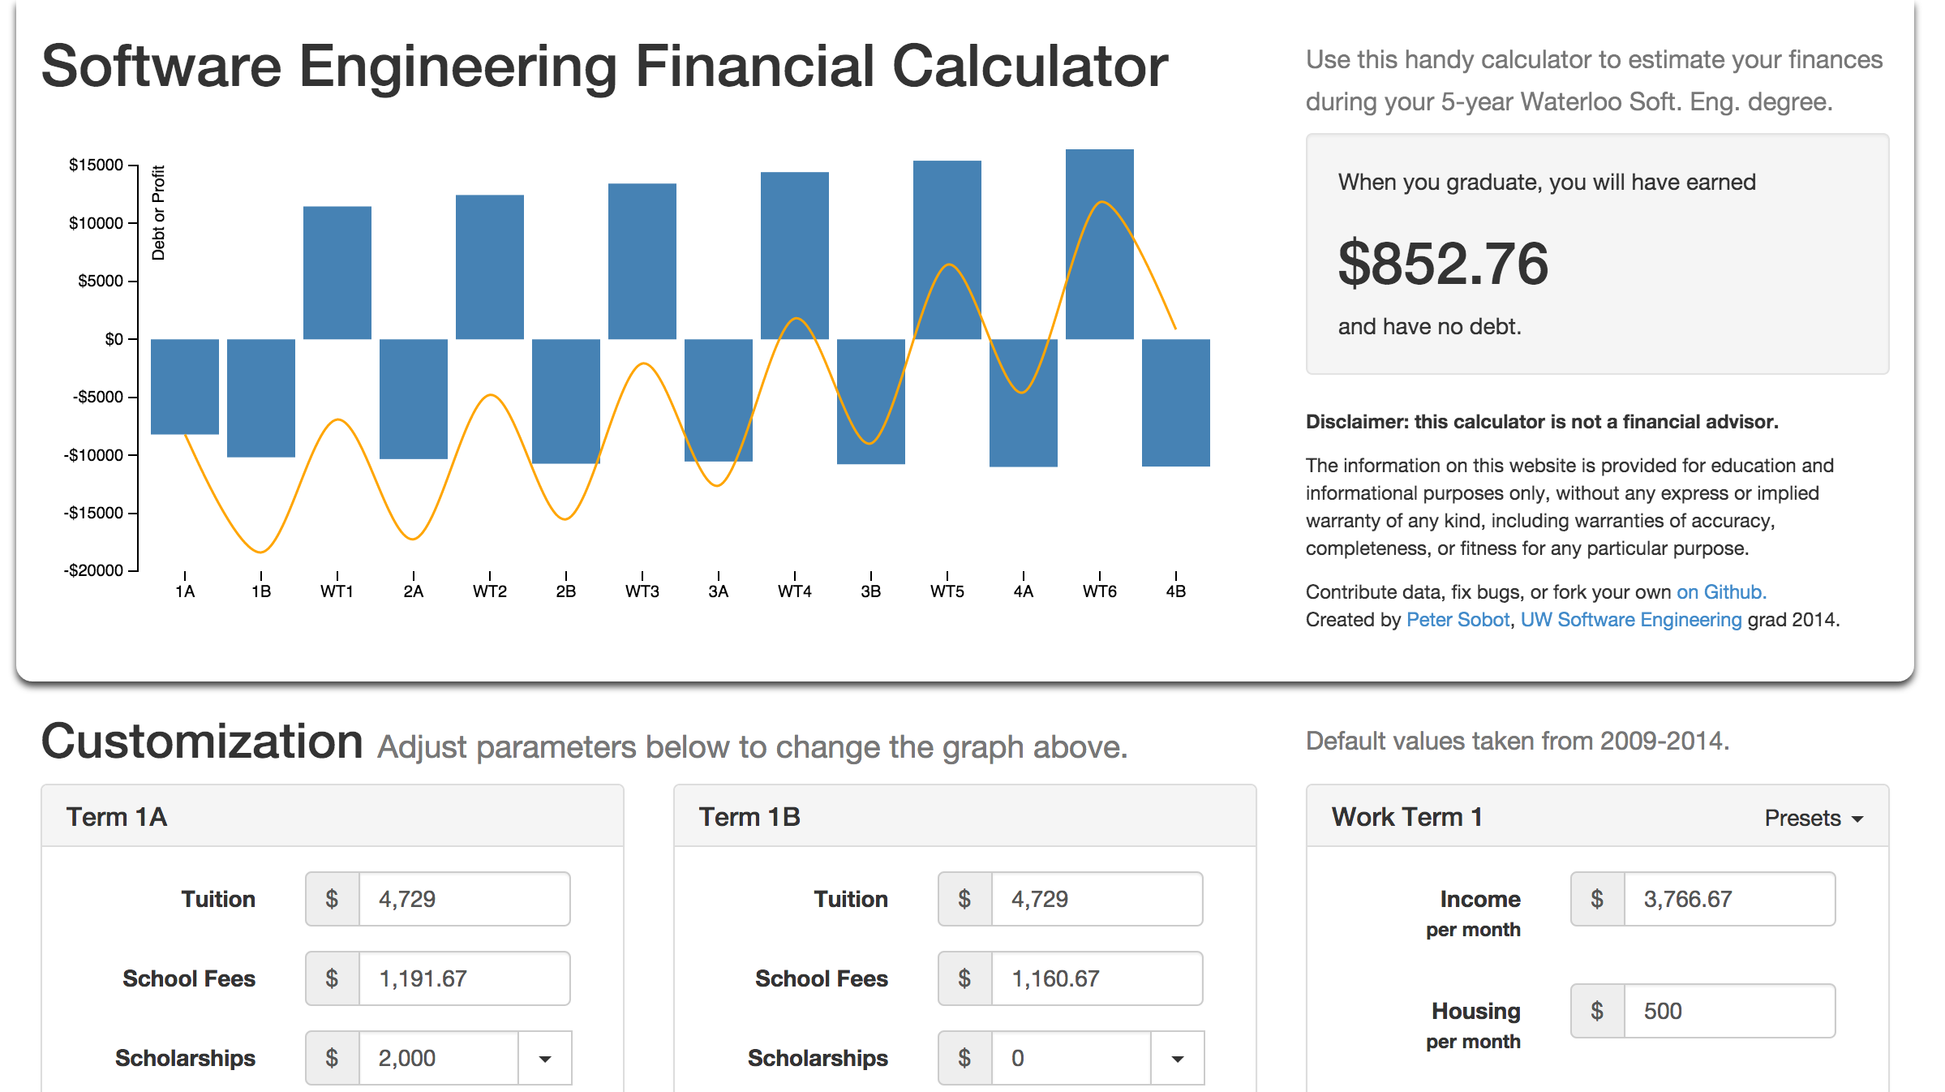Screen dimensions: 1945x1092
Task: Click the dollar sign beside Term 1A Tuition
Action: point(332,899)
